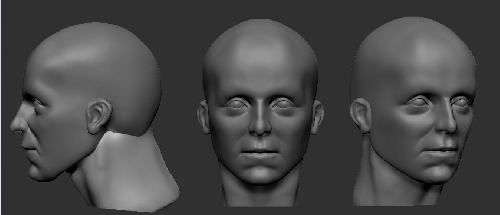500x215 pixels.
Task: Select the left eye on the front-facing head
Action: click(236, 105)
